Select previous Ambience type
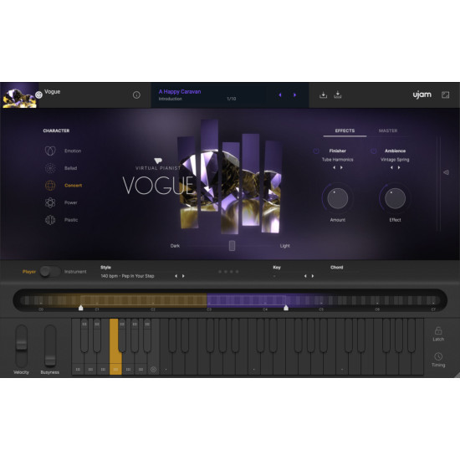This screenshot has height=460, width=460. pos(391,167)
